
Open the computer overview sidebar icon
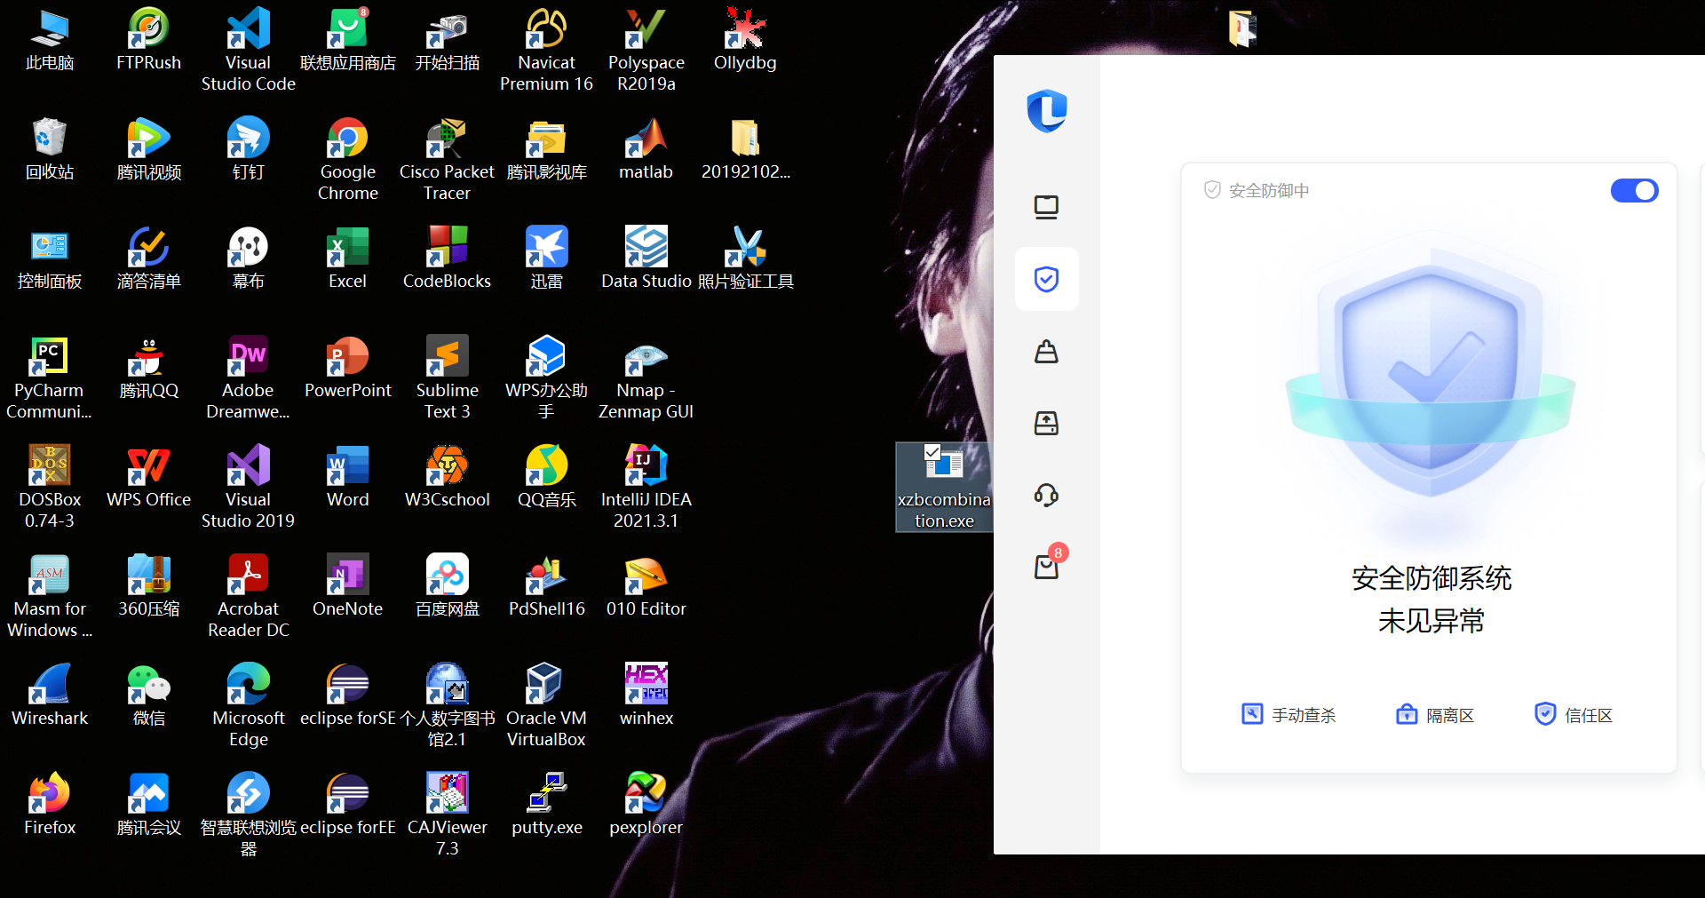coord(1046,208)
